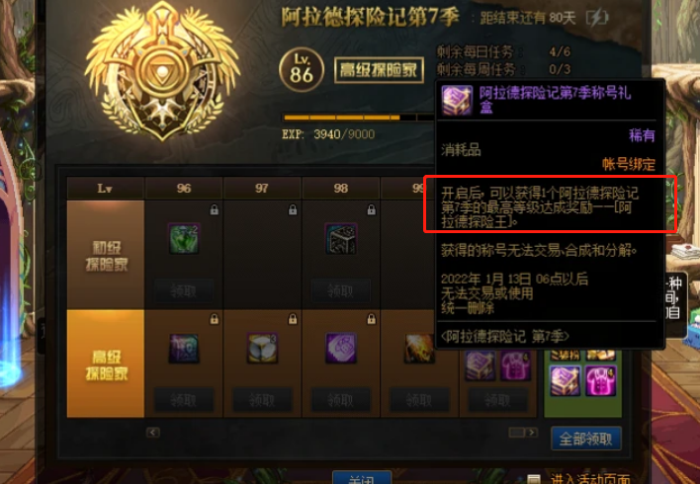Click the Lv 96 advanced explorer reward icon
The width and height of the screenshot is (700, 484).
tap(184, 348)
